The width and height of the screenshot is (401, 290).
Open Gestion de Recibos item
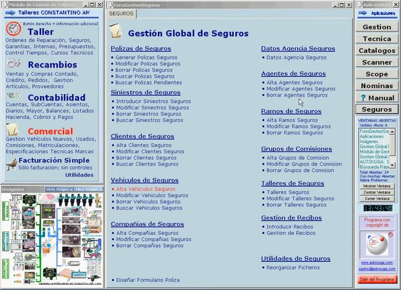tap(291, 233)
